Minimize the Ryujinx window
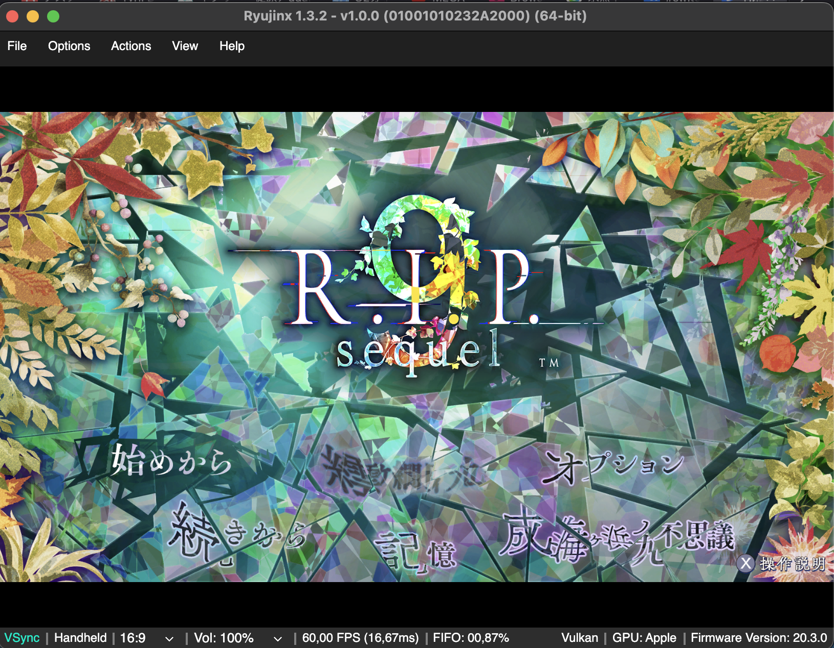Screen dimensions: 834x648 33,16
